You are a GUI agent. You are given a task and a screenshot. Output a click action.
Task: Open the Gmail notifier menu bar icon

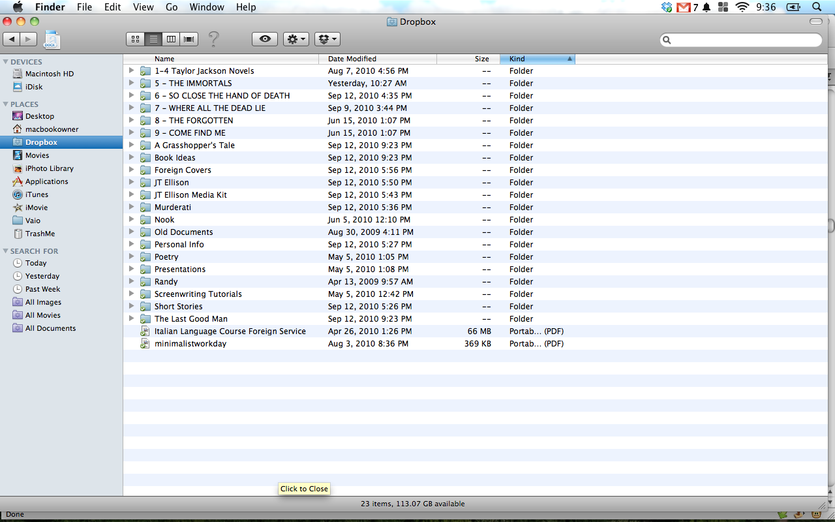(x=684, y=7)
